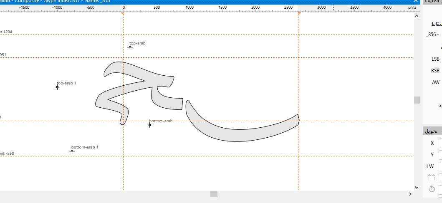The image size is (442, 203).
Task: Click the vertical scrollbar up arrow
Action: pyautogui.click(x=417, y=16)
